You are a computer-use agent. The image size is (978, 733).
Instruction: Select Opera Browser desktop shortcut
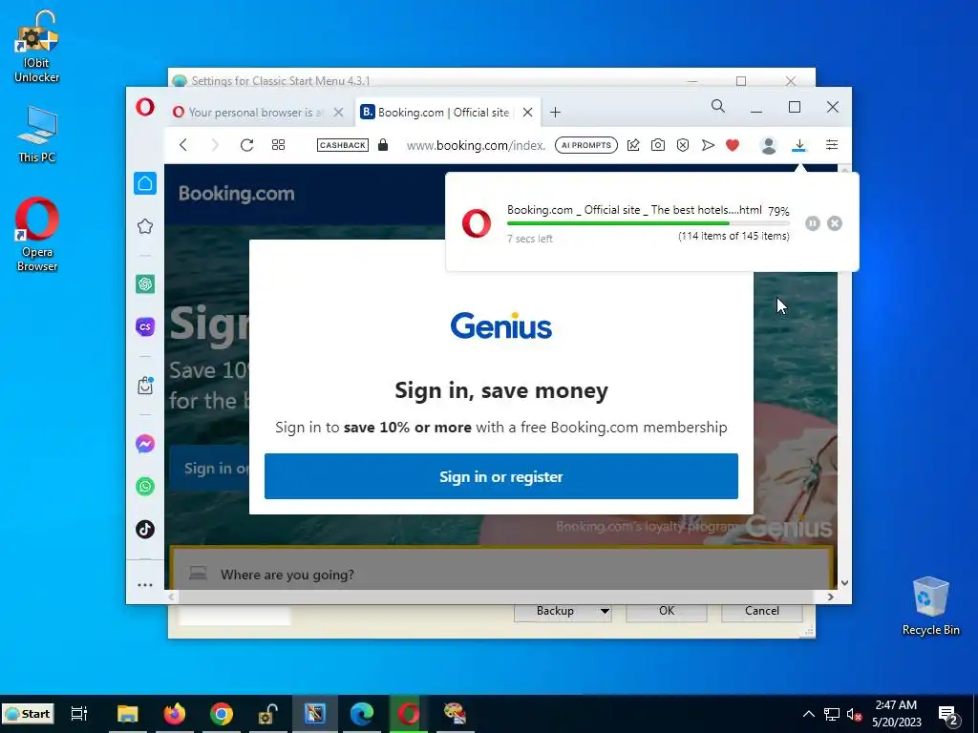(37, 235)
